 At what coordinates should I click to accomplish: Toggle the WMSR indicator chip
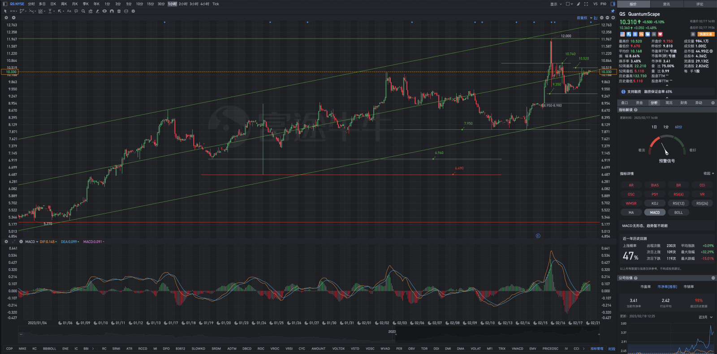631,203
